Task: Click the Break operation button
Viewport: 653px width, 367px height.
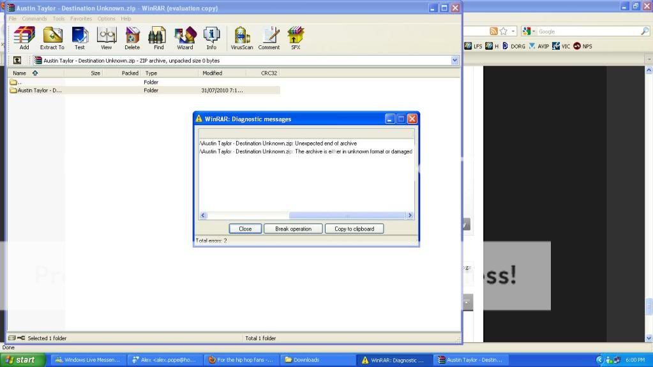Action: click(x=293, y=228)
